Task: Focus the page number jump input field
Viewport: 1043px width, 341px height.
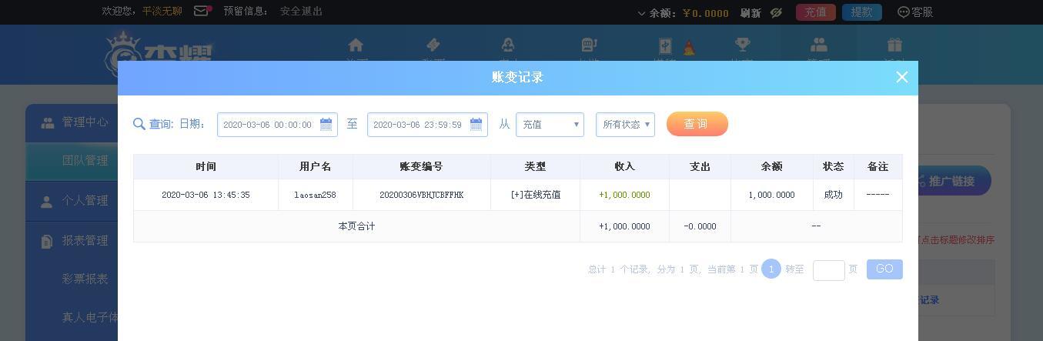Action: [829, 270]
